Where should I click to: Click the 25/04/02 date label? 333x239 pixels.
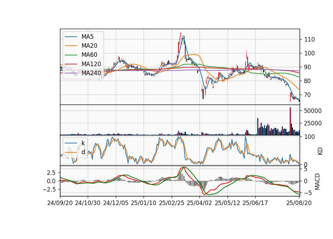click(x=199, y=203)
